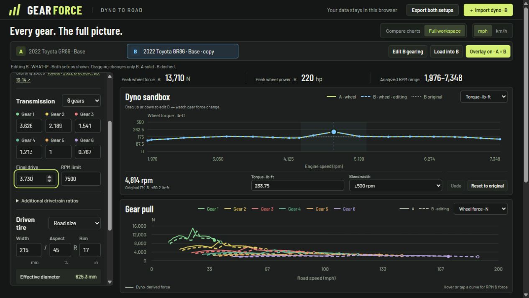Click the Import dyno · B button
The width and height of the screenshot is (529, 298).
click(488, 10)
